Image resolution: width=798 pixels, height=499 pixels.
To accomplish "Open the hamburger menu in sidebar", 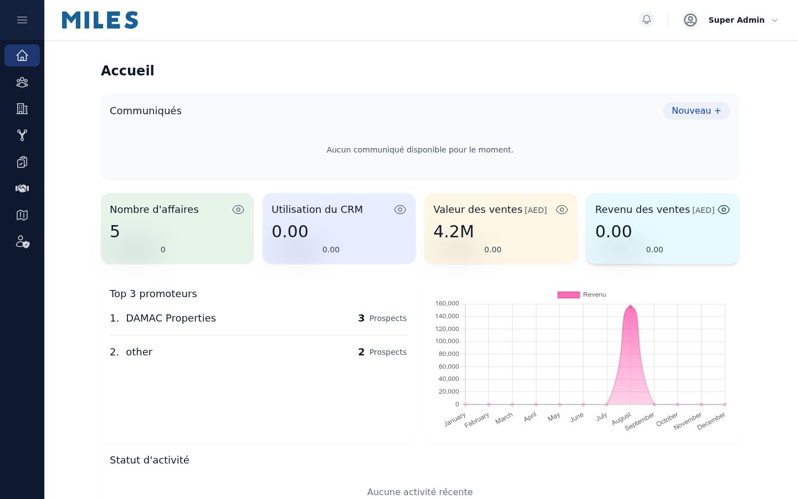I will point(22,20).
